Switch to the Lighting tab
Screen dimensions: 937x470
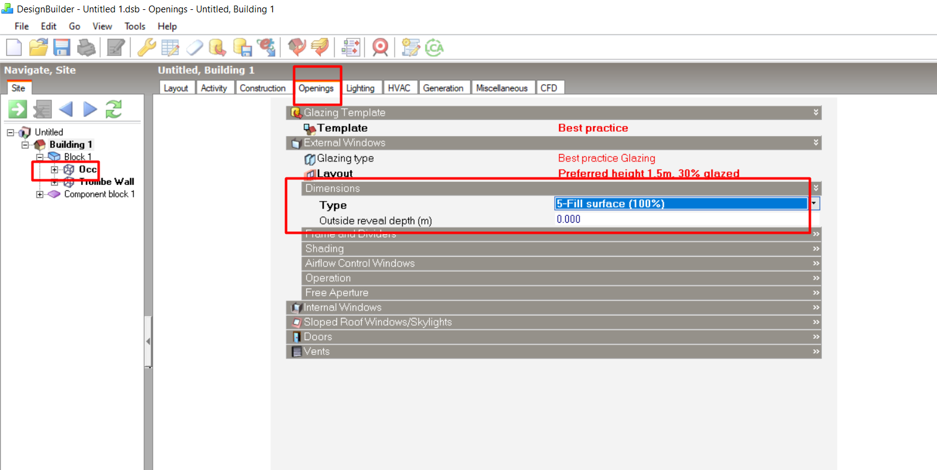(x=360, y=88)
